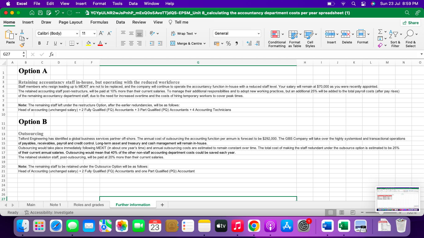Viewport: 424px width, 238px height.
Task: Open the Home icon in title bar
Action: pos(32,13)
